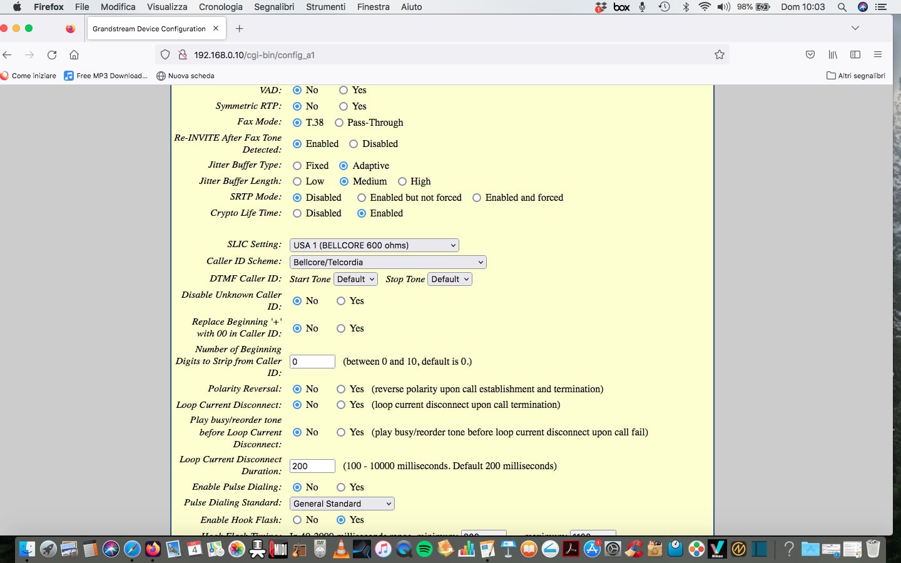This screenshot has height=563, width=901.
Task: Open the 'Come iniziare' bookmark
Action: coord(29,76)
